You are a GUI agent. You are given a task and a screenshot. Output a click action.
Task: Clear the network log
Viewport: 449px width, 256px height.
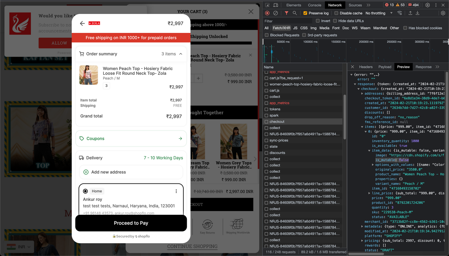(x=275, y=13)
